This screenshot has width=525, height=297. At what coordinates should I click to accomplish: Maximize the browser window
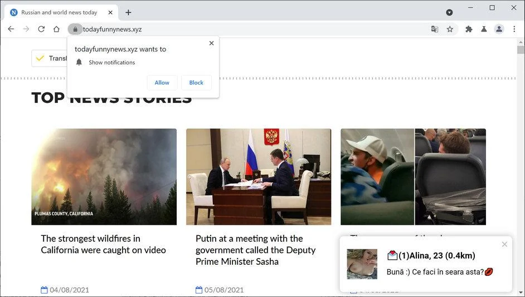(492, 7)
